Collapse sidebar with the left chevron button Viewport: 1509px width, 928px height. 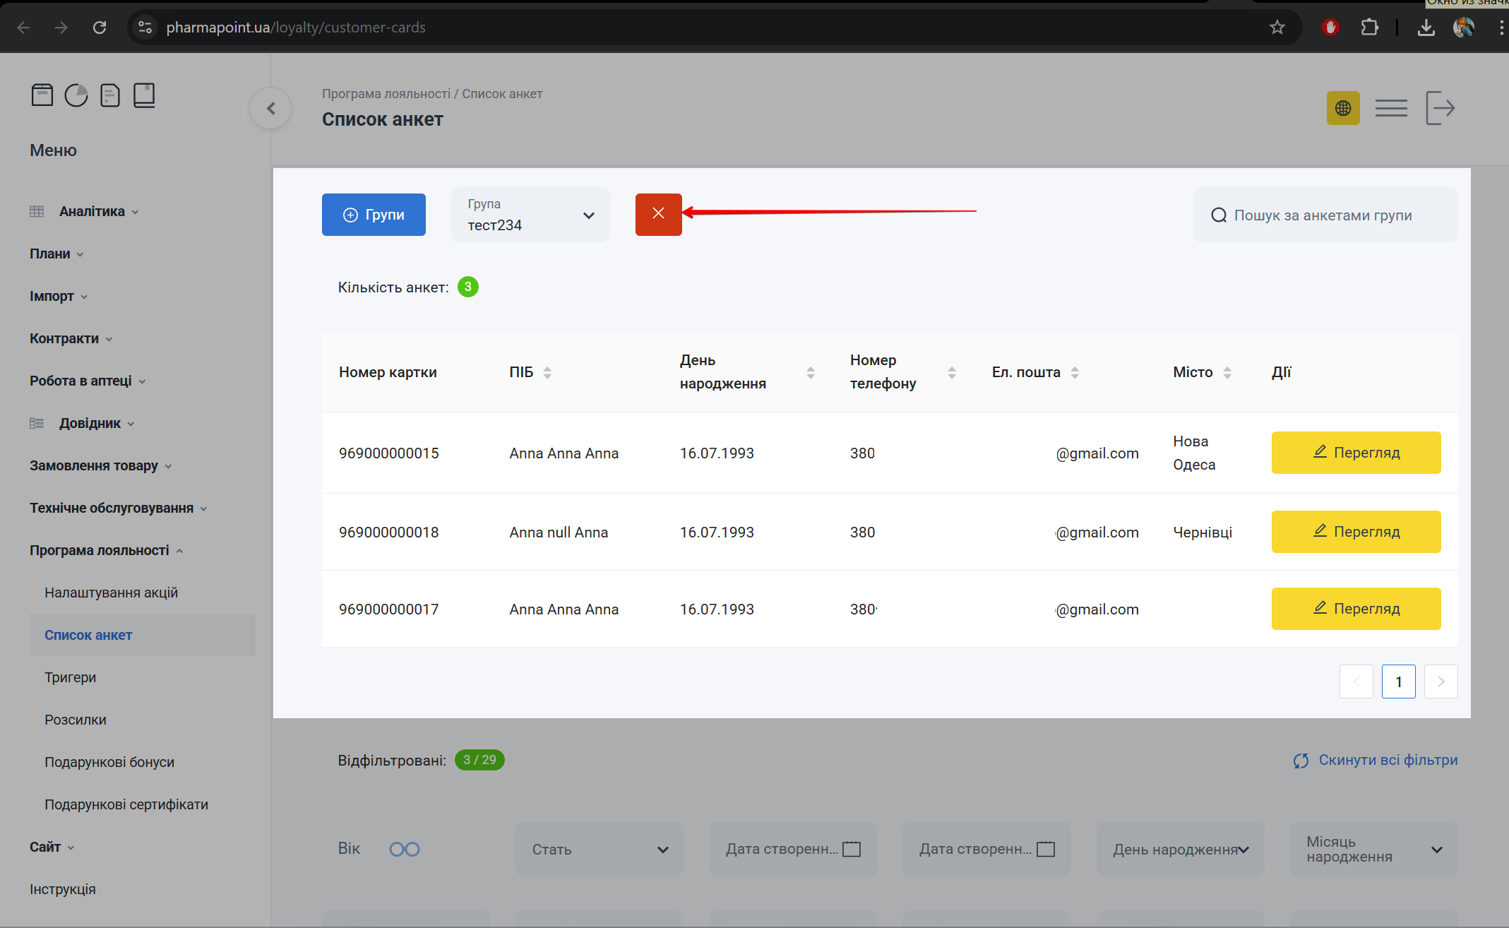click(x=270, y=108)
